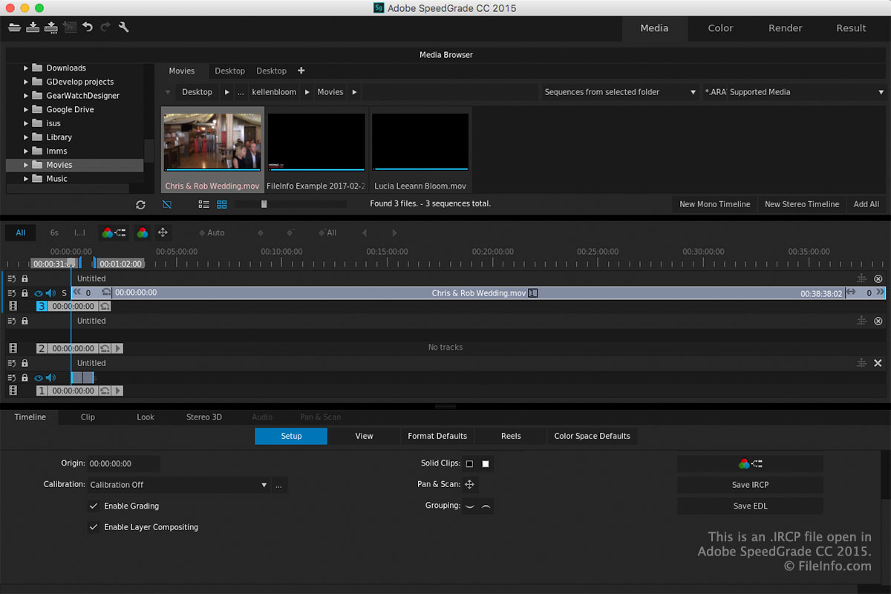
Task: Switch to the Result workspace tab
Action: pos(851,28)
